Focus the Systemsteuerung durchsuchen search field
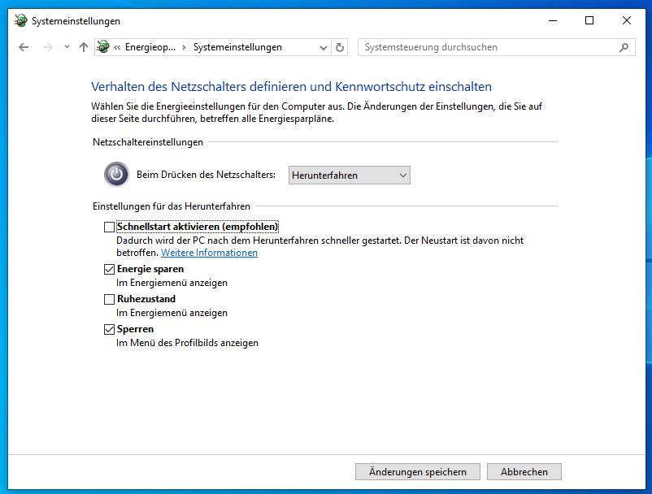This screenshot has width=652, height=494. pyautogui.click(x=488, y=47)
